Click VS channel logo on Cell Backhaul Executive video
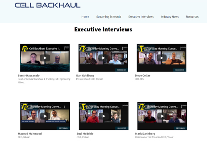The image size is (207, 143). coord(25,49)
